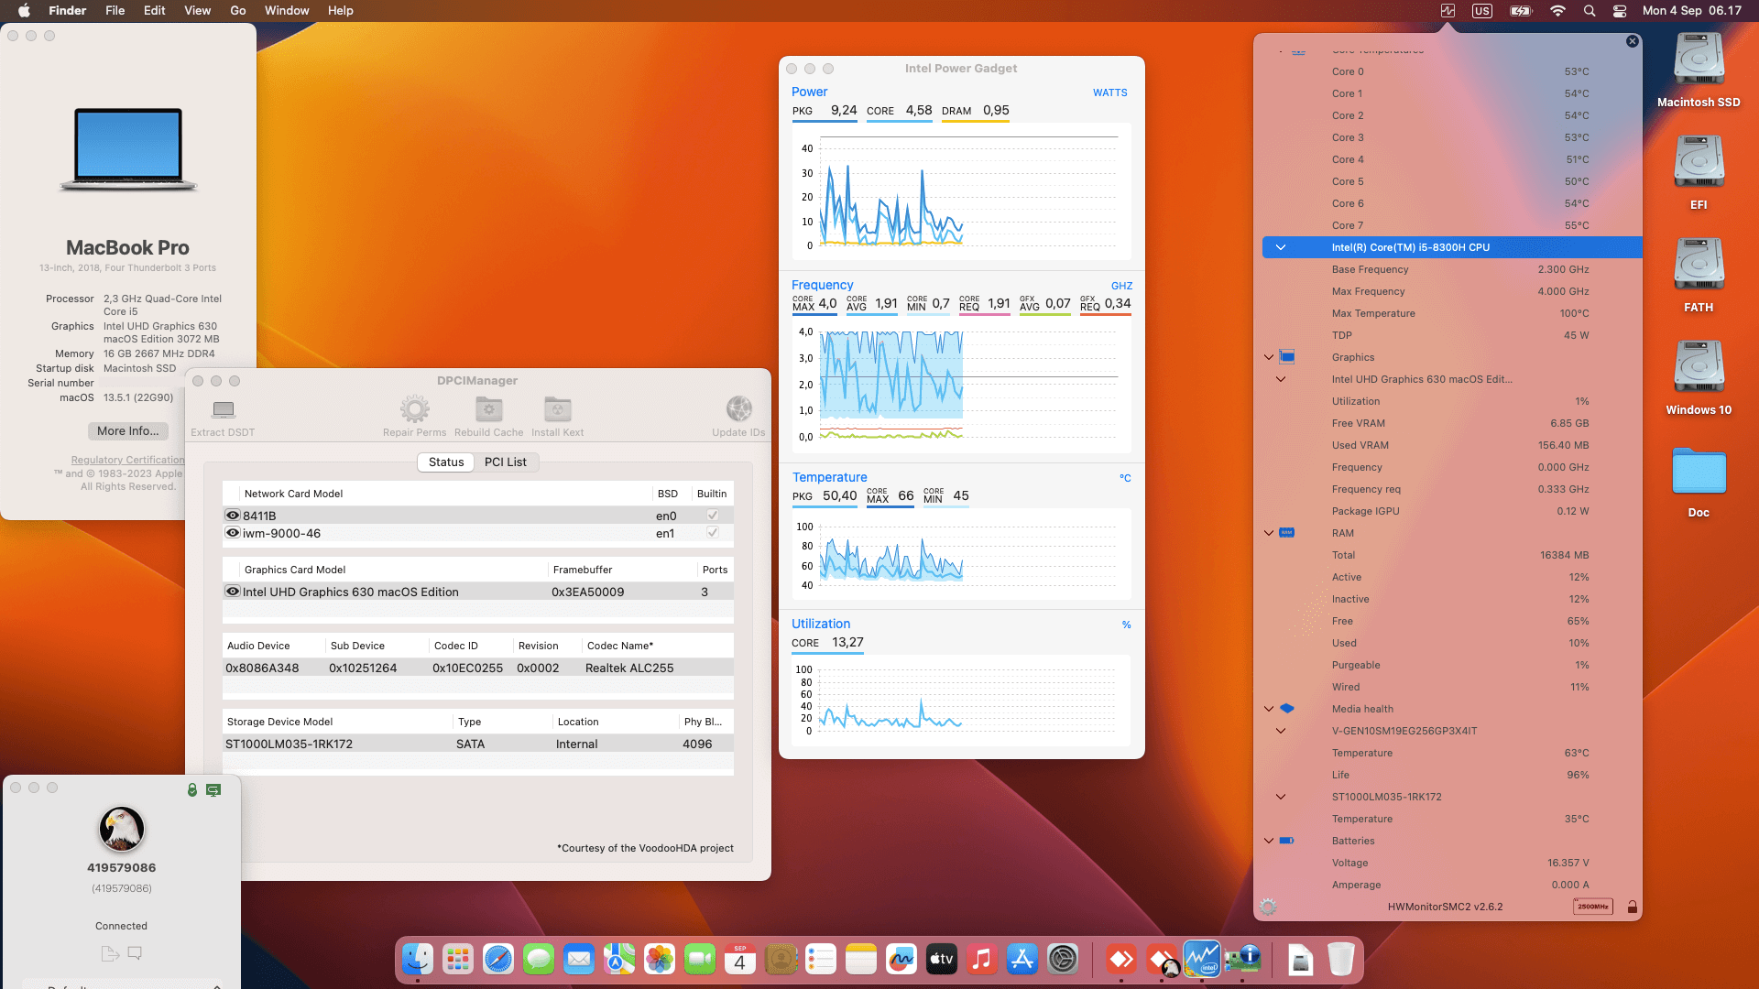The image size is (1759, 989).
Task: Open Finder from the Dock
Action: [418, 959]
